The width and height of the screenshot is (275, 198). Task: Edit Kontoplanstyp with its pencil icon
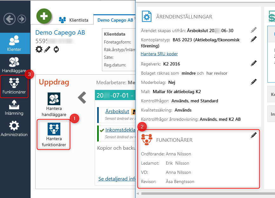click(254, 39)
